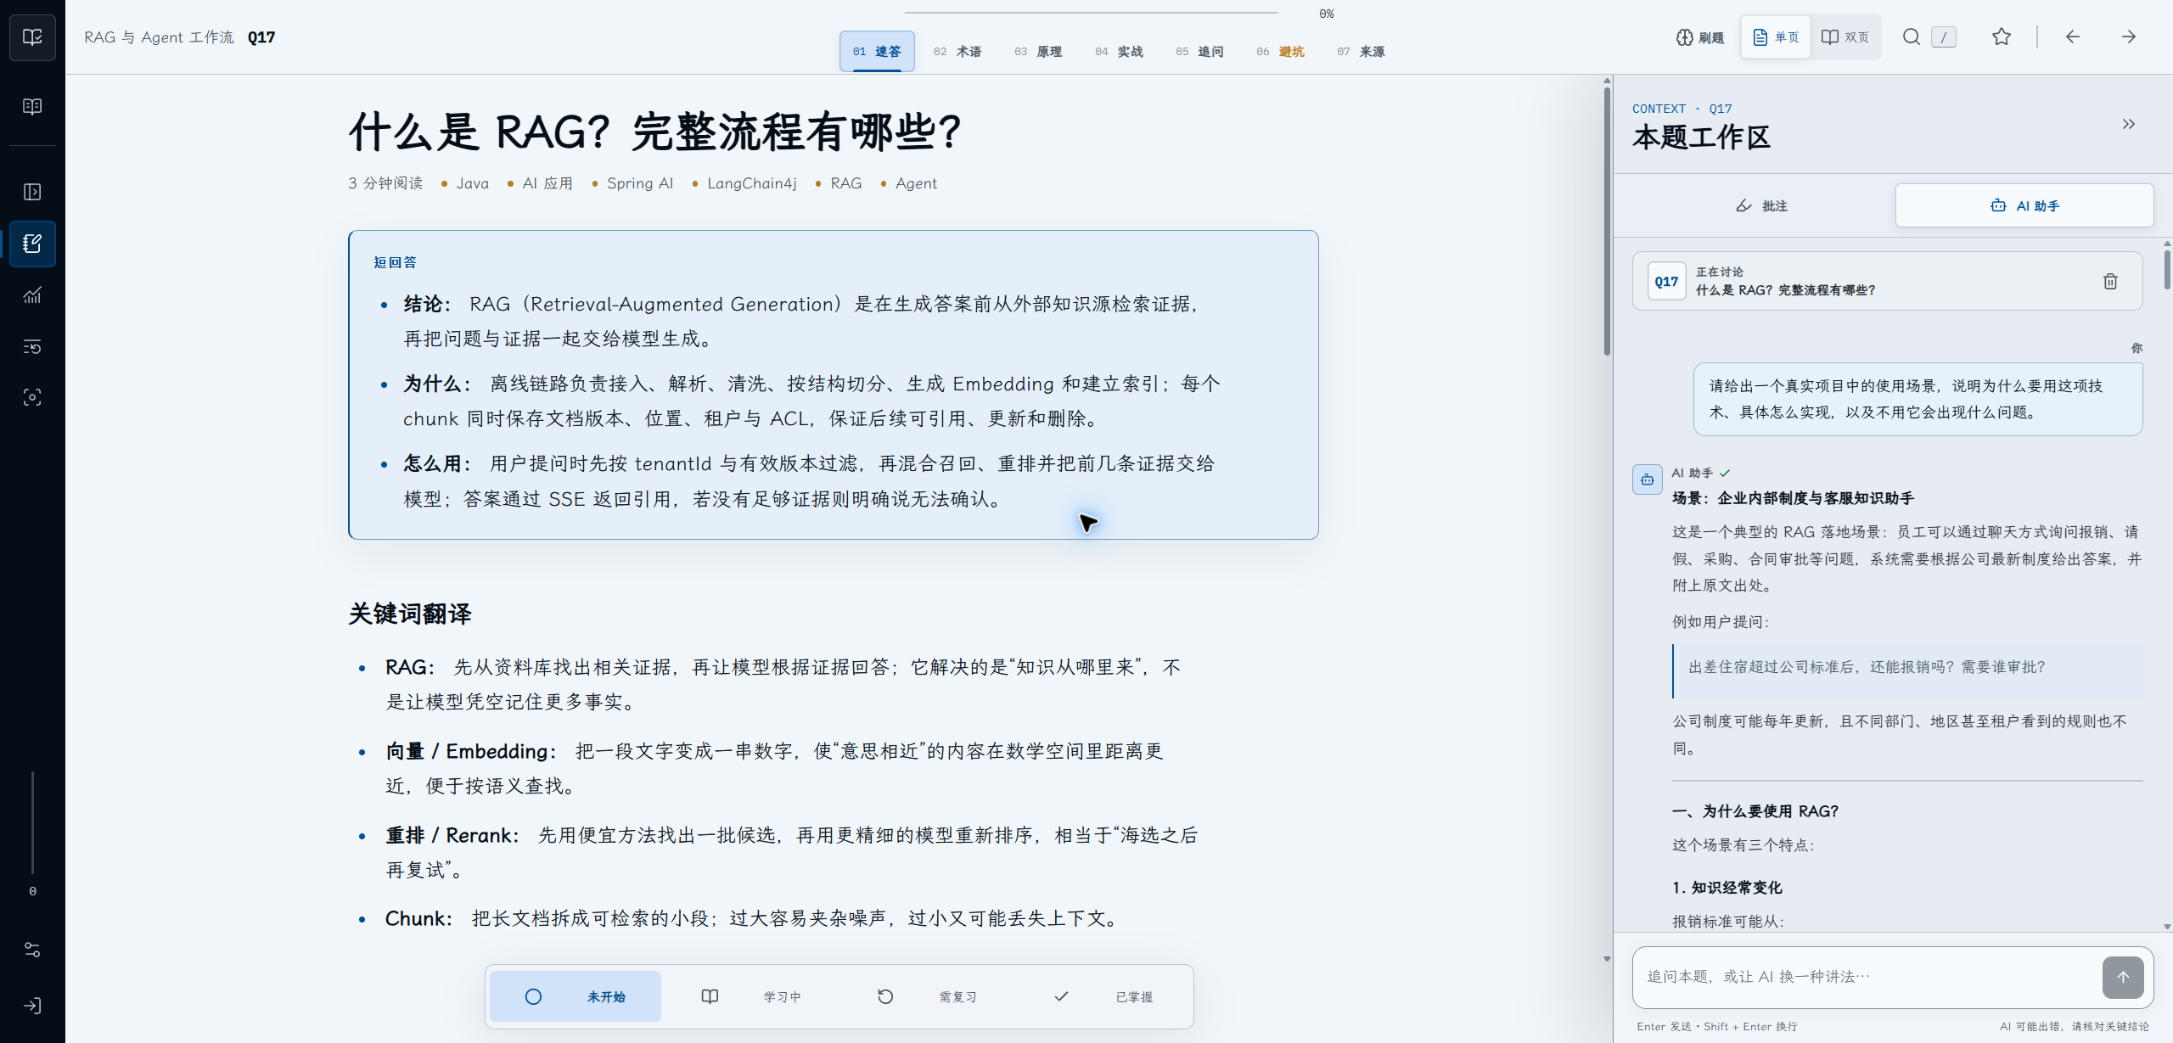Screen dimensions: 2173x1043
Task: Go to previous question arrow
Action: (2073, 37)
